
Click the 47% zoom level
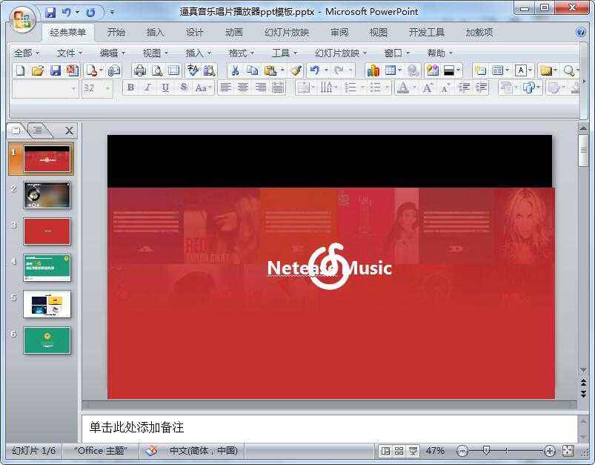435,451
